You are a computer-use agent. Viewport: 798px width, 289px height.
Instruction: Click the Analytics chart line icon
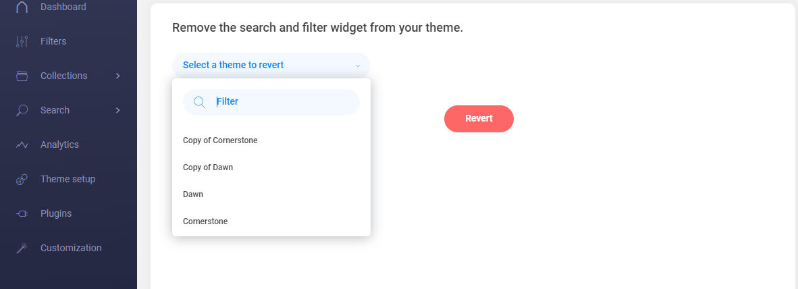pyautogui.click(x=22, y=145)
